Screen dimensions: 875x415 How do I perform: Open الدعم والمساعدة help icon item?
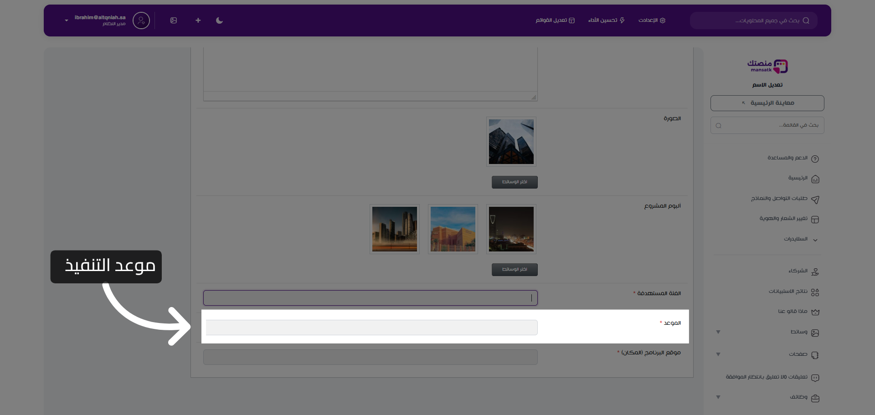793,158
